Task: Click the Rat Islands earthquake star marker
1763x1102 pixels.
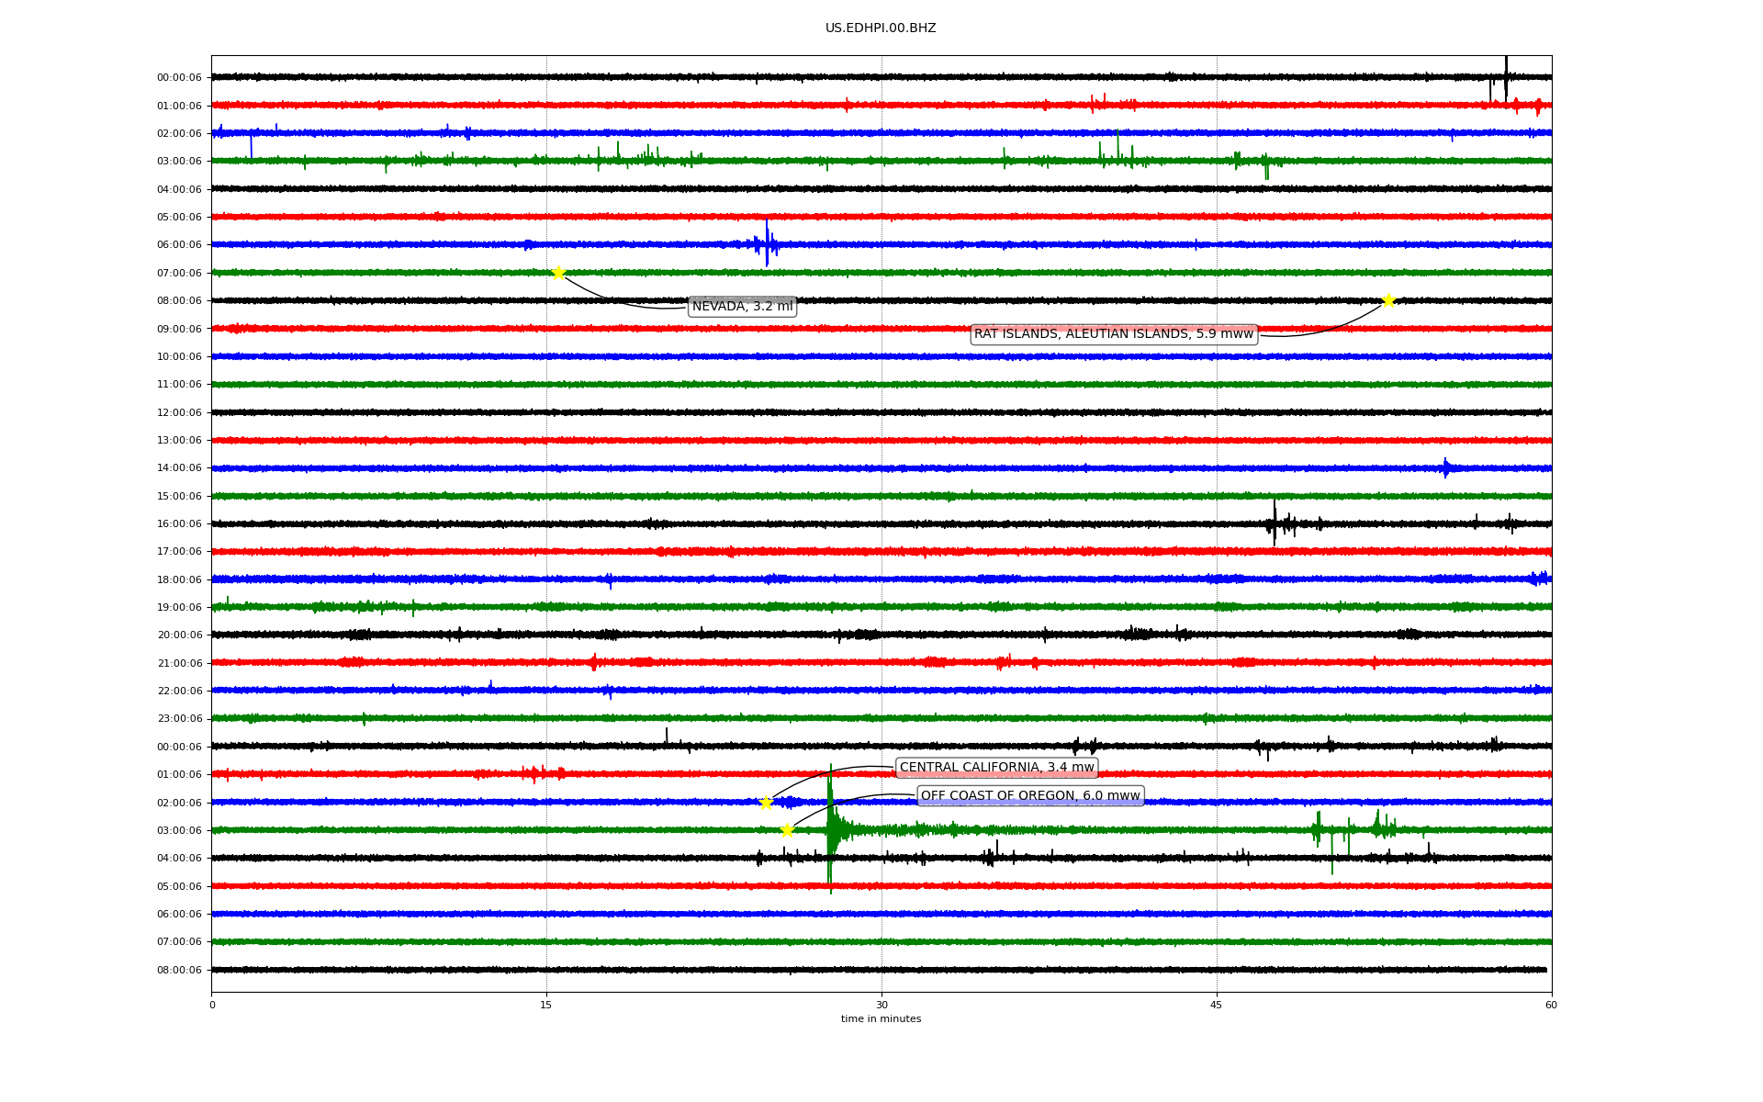Action: 1388,300
